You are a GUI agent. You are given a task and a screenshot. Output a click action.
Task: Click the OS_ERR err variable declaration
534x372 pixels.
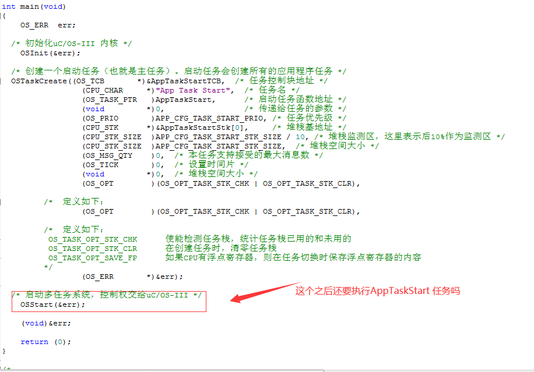pos(48,25)
